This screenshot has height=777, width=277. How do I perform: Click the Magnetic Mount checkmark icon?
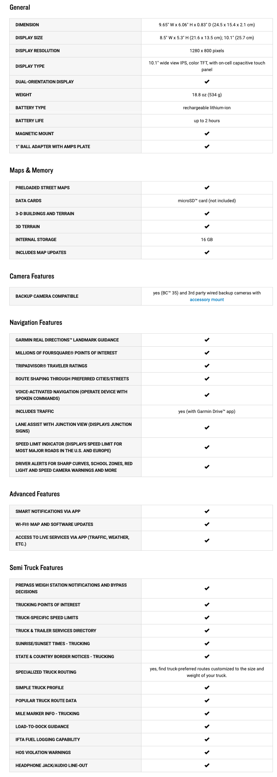pos(207,134)
